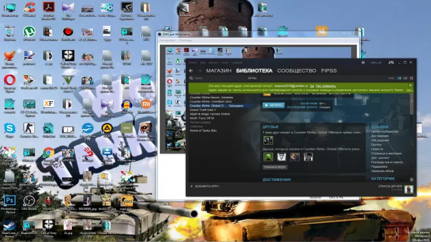Select the OpenOffice desktop icon
The height and width of the screenshot is (242, 431).
pyautogui.click(x=87, y=132)
